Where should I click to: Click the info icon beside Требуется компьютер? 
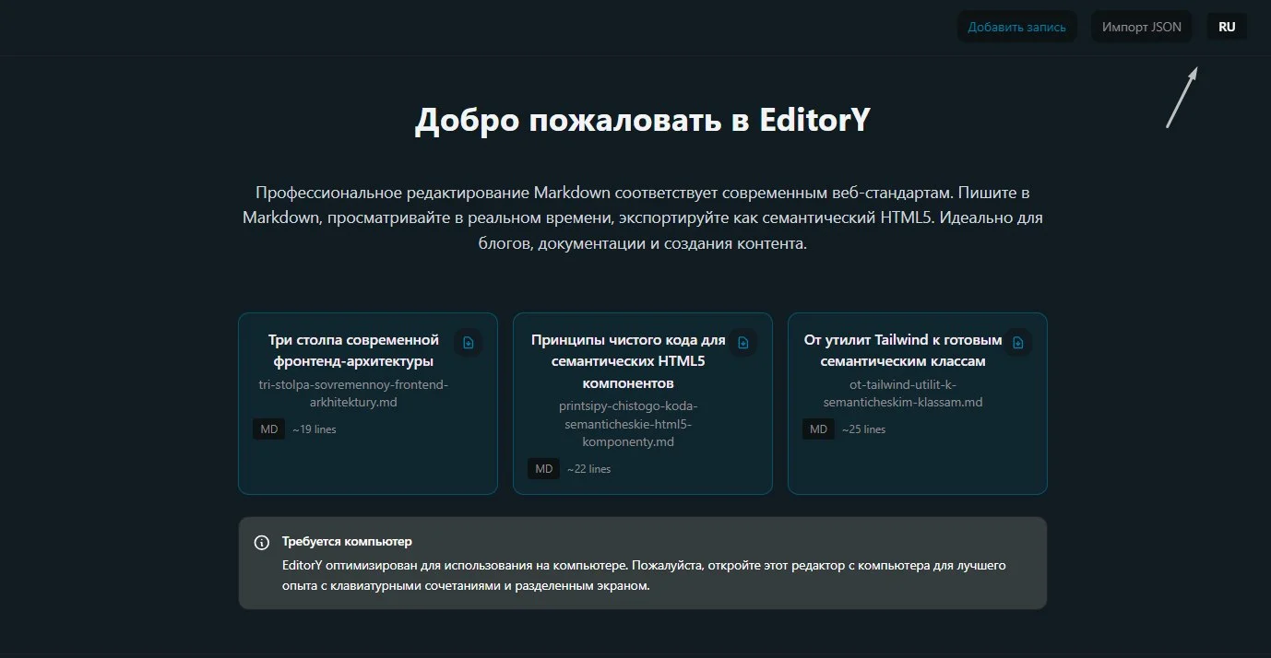(x=262, y=542)
